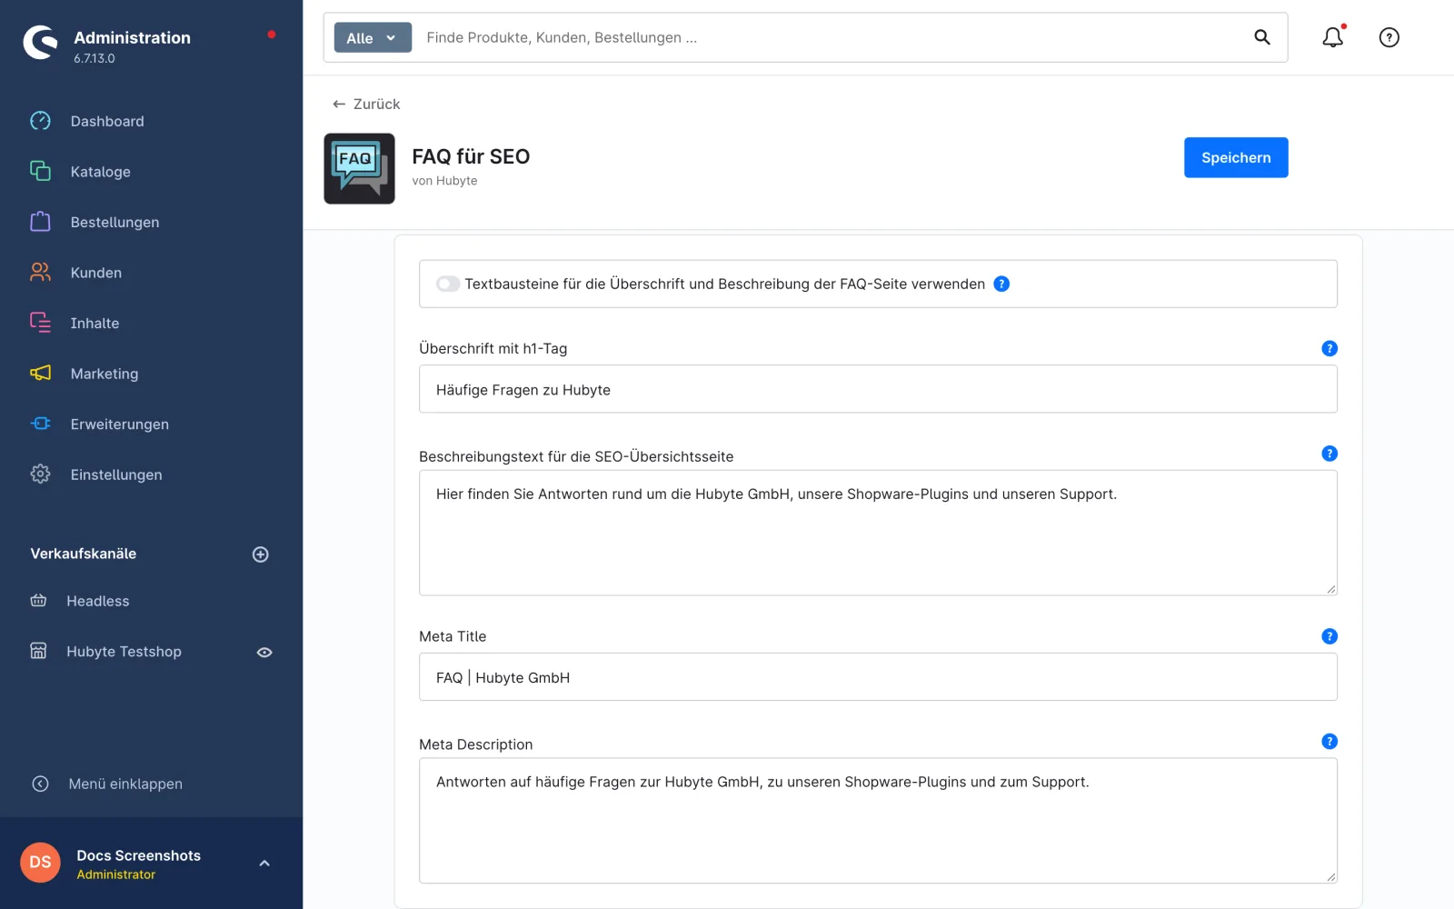Viewport: 1454px width, 909px height.
Task: Click the Kunden people icon
Action: (40, 272)
